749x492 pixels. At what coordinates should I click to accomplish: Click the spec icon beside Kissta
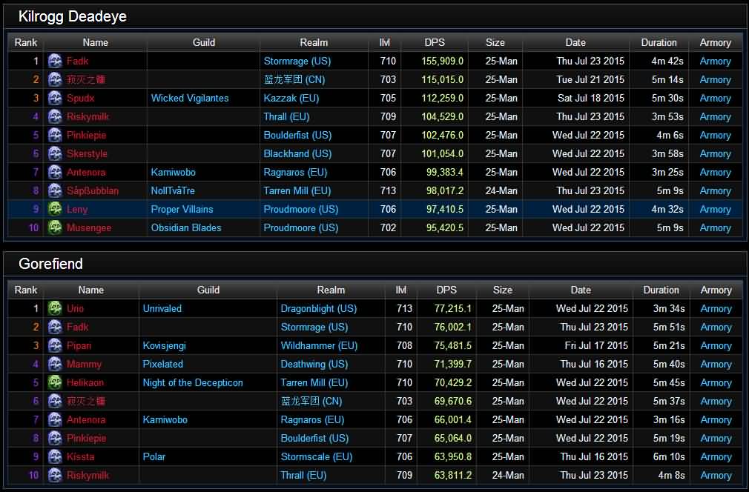pos(55,456)
